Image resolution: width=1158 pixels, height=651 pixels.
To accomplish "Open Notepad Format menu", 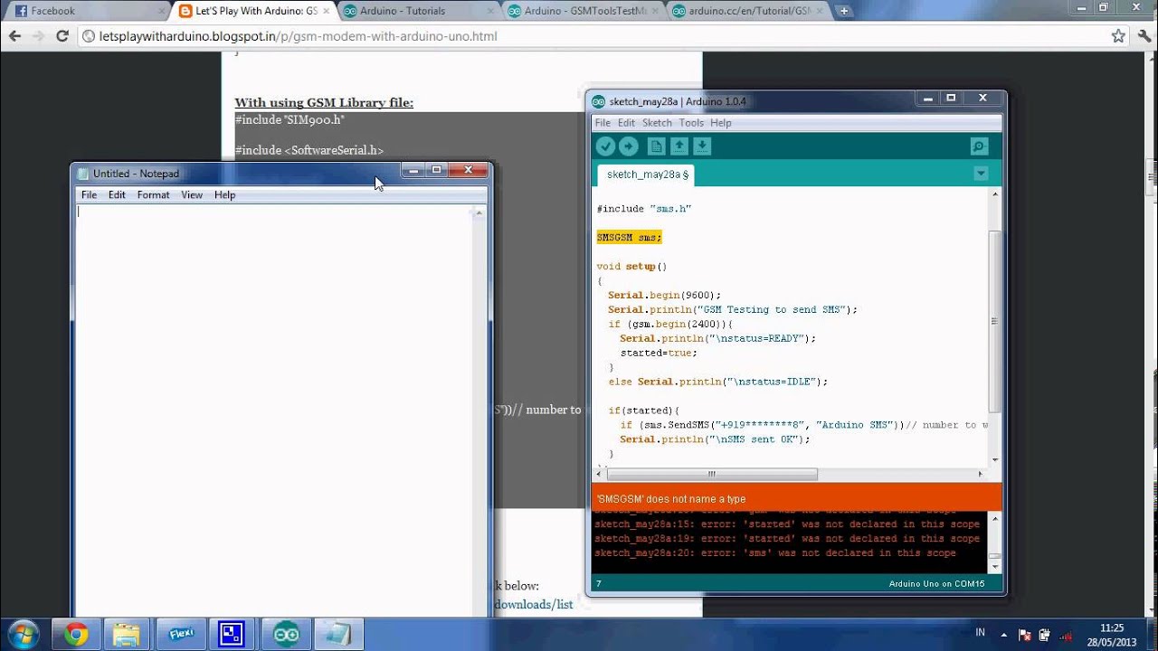I will pyautogui.click(x=153, y=194).
